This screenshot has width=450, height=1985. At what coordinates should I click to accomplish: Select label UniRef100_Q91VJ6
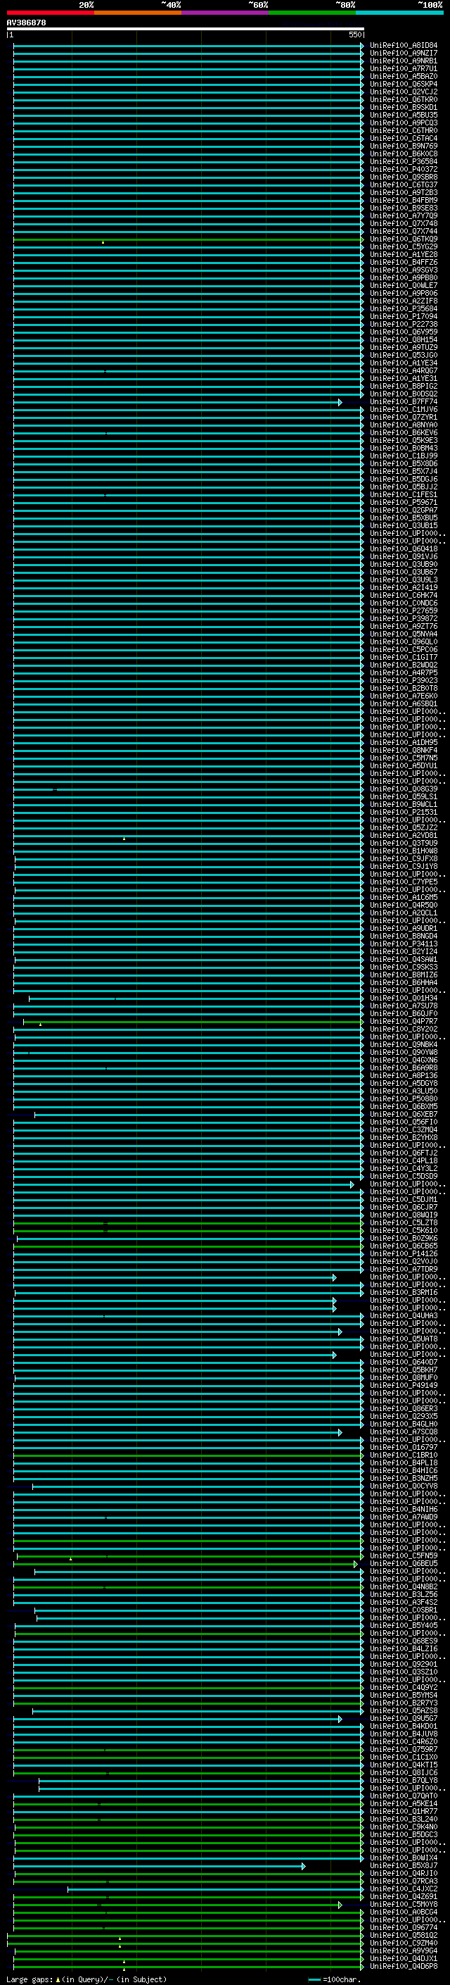(x=403, y=557)
